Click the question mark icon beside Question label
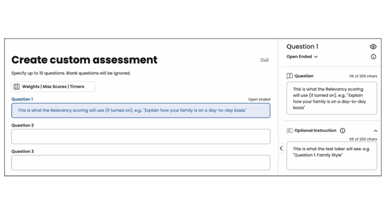The width and height of the screenshot is (387, 218). (x=290, y=76)
